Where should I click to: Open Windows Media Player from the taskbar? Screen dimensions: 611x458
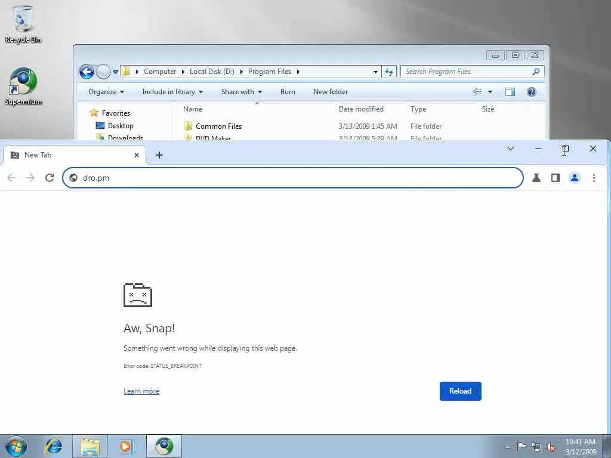point(126,446)
